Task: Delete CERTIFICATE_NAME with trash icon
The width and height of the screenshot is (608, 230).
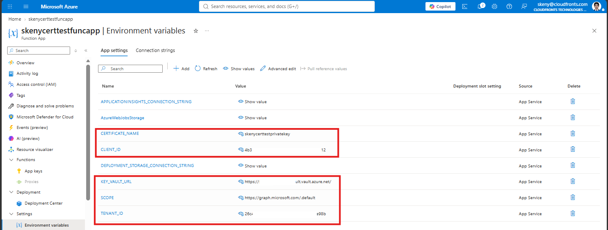Action: click(x=573, y=134)
